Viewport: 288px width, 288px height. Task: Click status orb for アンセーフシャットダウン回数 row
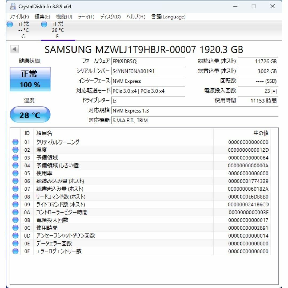[x=15, y=236]
